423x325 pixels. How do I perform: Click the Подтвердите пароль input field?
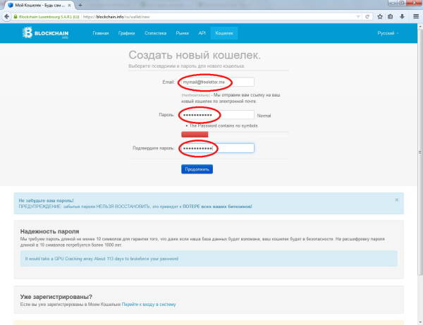tap(215, 148)
